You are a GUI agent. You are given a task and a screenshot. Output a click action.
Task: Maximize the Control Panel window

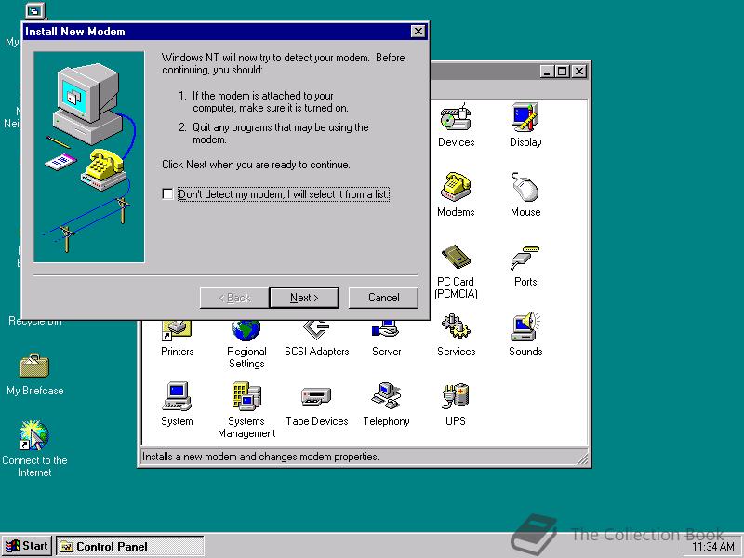(x=562, y=72)
